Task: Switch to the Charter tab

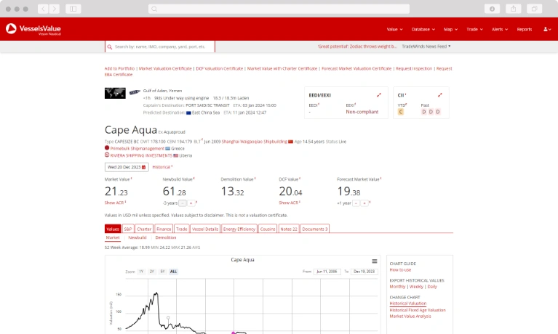Action: click(x=144, y=229)
